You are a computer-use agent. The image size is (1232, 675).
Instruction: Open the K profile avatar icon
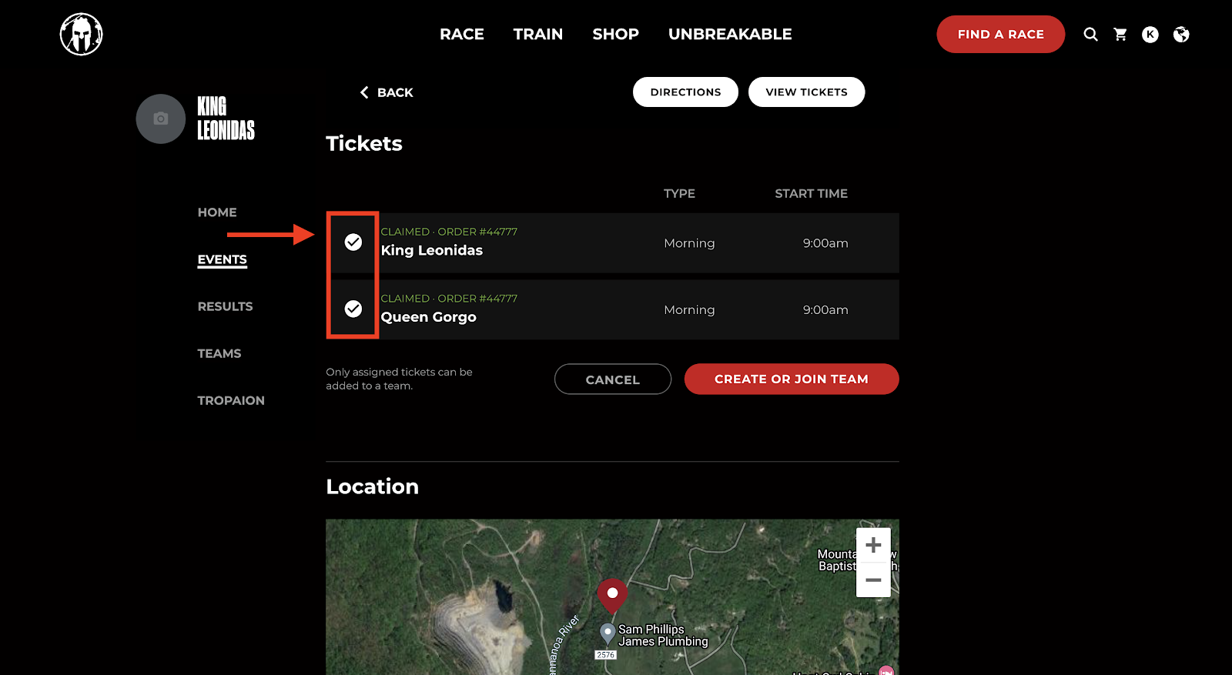coord(1150,35)
